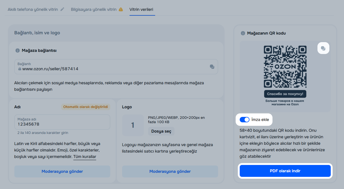Click Moderasyona gönder under the Logo section
Screen dimensions: 344x189
coord(170,171)
